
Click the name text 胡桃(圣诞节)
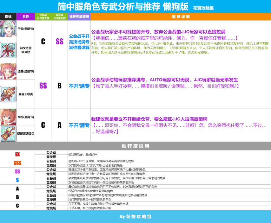(x=26, y=117)
